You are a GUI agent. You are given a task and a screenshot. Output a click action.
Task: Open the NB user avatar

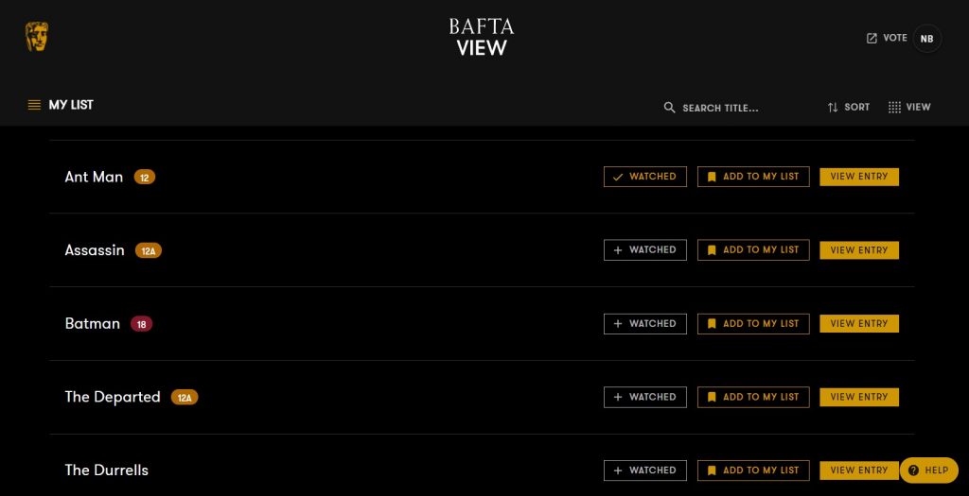pos(926,39)
